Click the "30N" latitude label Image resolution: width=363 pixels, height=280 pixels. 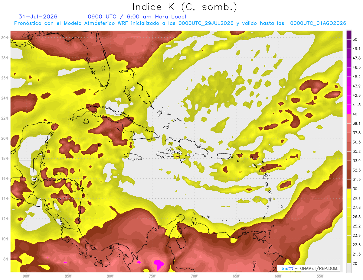click(5, 37)
